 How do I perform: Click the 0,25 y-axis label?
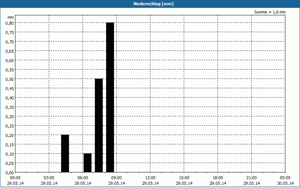tap(10, 126)
